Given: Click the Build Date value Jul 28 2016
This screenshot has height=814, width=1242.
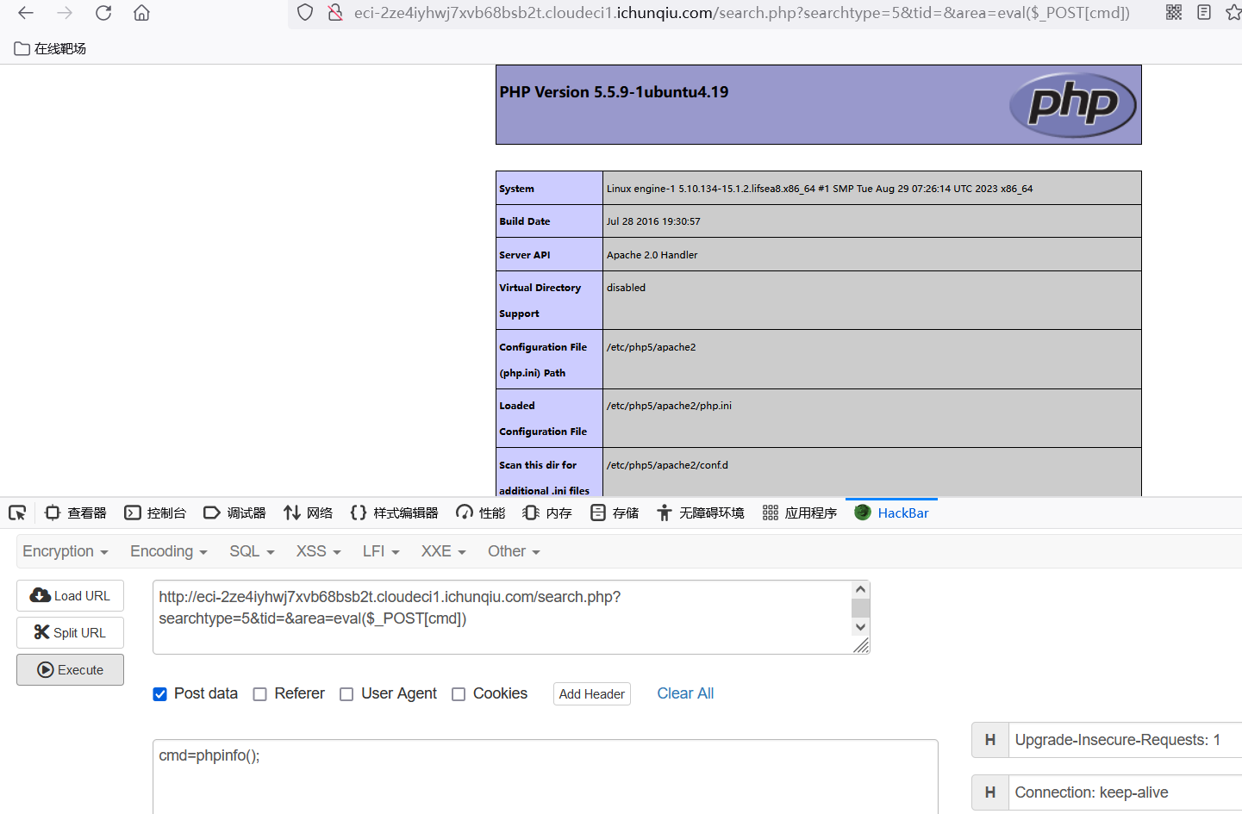Looking at the screenshot, I should point(653,221).
